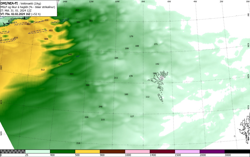Select the pink 1000–1400 legend swatch
This screenshot has height=157, width=250.
click(x=137, y=151)
